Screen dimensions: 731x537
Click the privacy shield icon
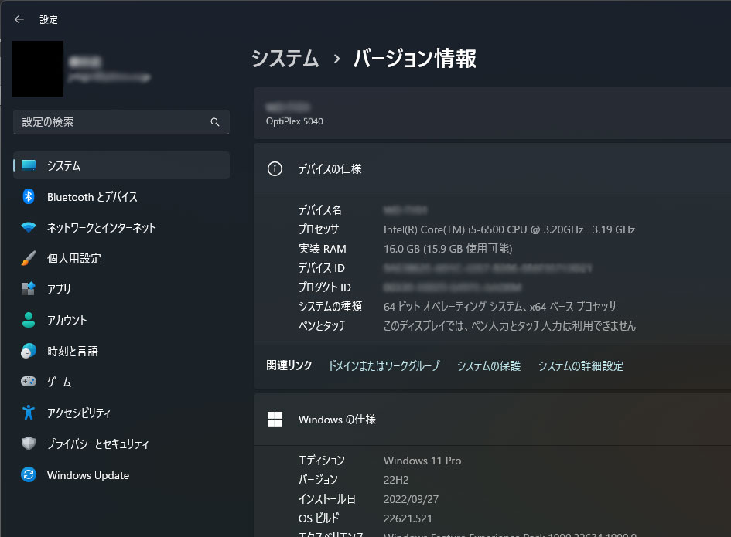pos(29,444)
